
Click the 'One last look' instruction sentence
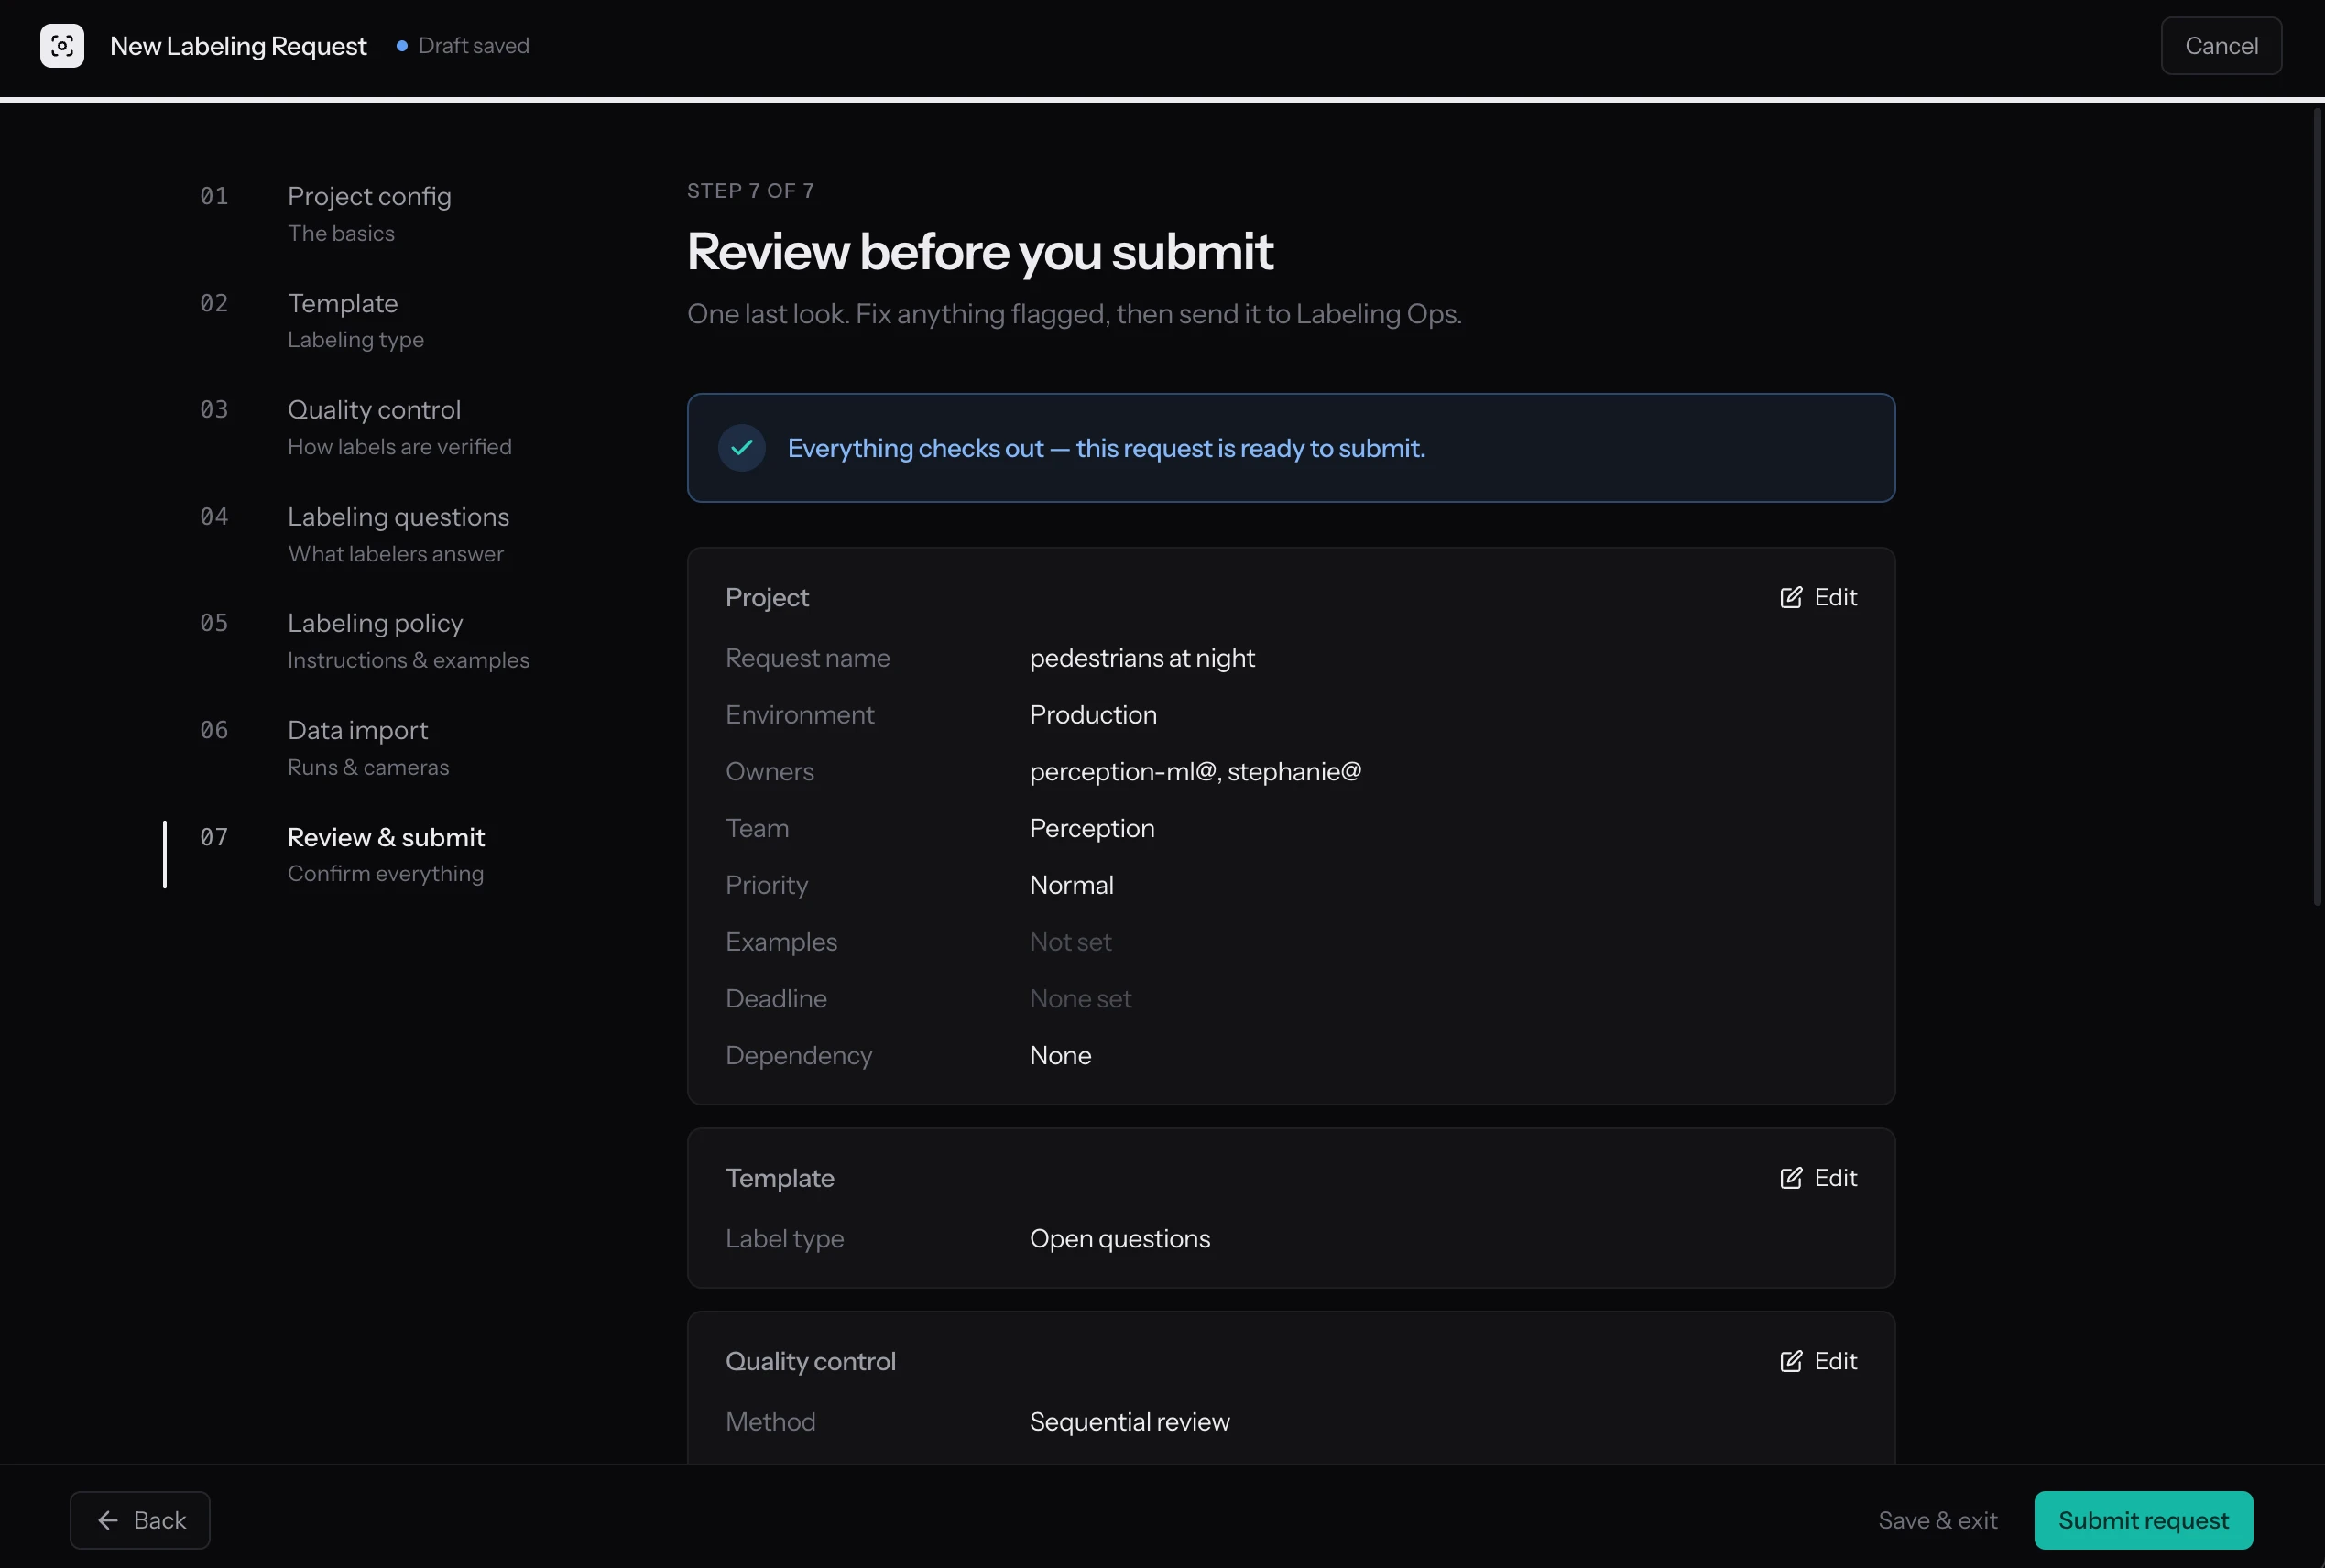1074,314
